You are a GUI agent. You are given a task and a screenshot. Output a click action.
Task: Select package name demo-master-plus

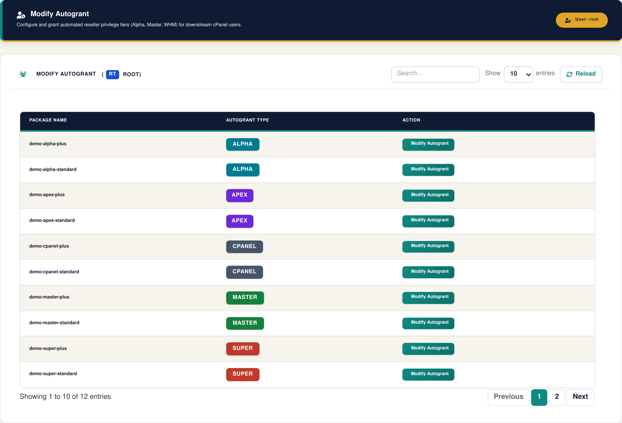(x=49, y=297)
